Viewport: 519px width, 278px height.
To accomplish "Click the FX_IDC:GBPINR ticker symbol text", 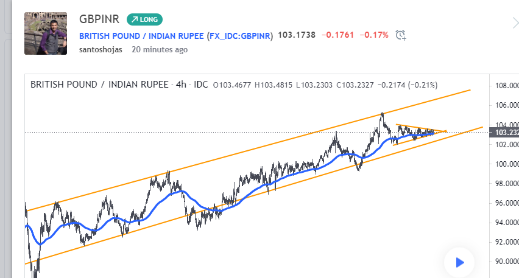I will tap(240, 35).
